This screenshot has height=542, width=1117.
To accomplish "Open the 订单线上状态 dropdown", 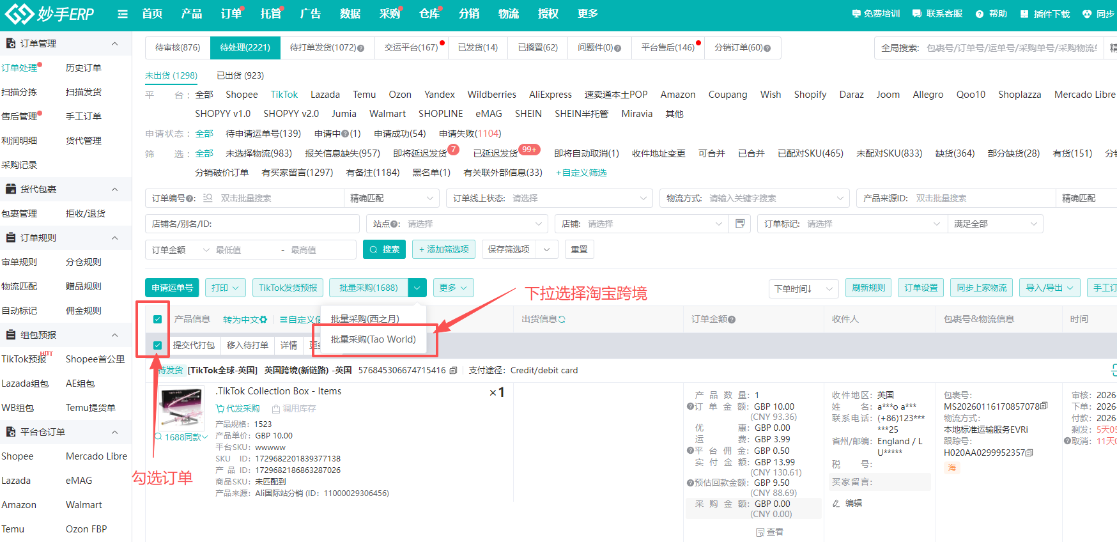I will (x=550, y=198).
